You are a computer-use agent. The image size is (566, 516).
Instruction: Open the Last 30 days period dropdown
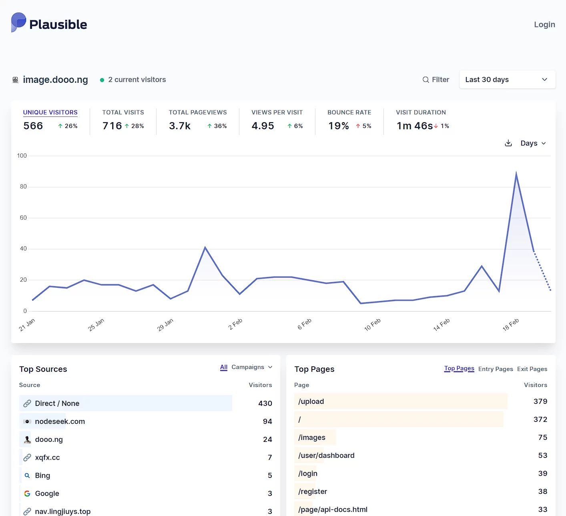click(x=507, y=80)
